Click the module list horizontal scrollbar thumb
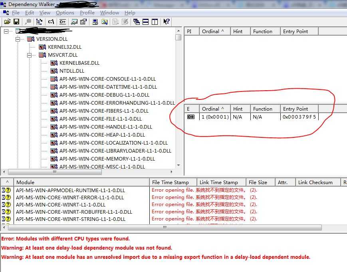 (x=165, y=227)
